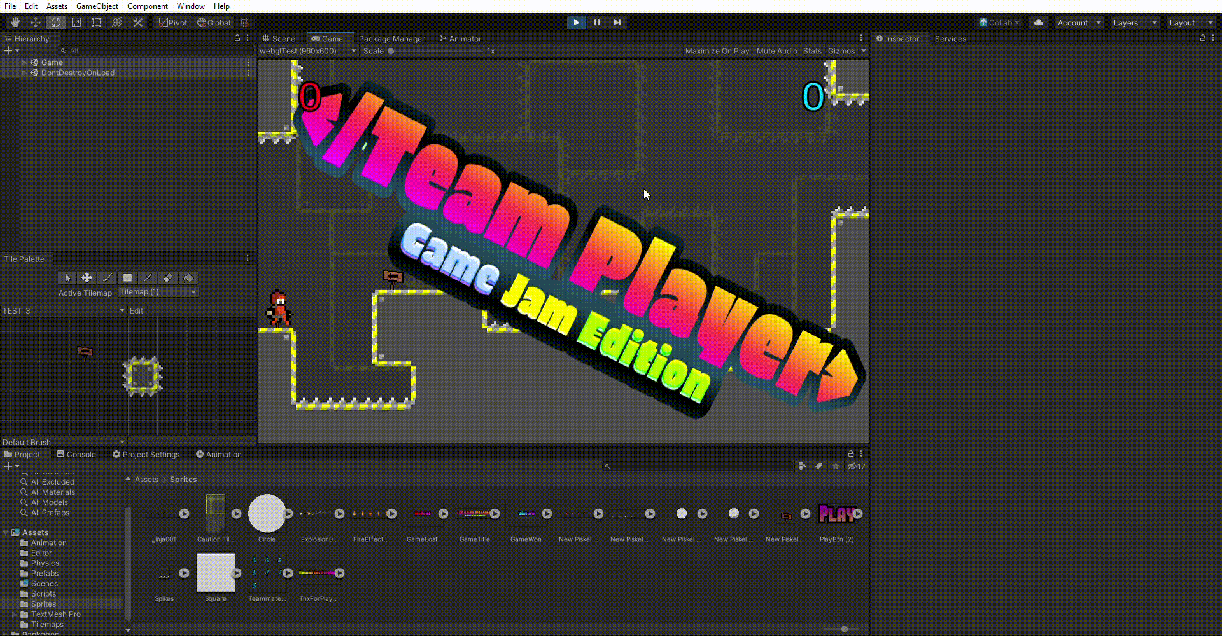Click the favorite star in Project search bar
This screenshot has height=636, width=1222.
836,466
